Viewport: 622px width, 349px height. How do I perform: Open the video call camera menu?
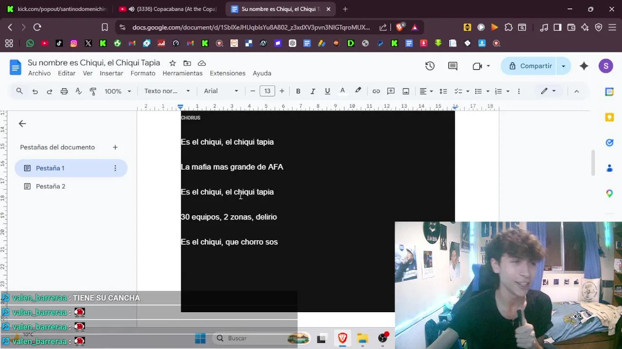(x=481, y=66)
